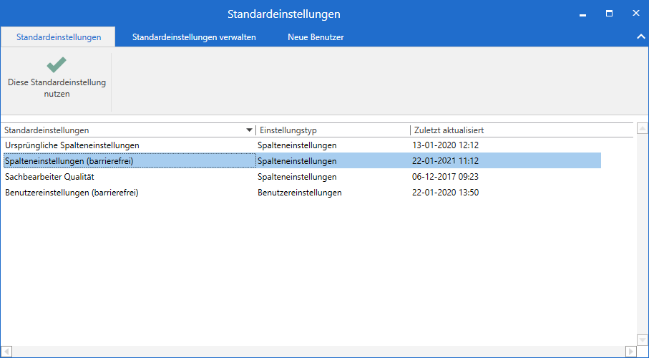649x358 pixels.
Task: Collapse the ribbon with the chevron
Action: pyautogui.click(x=640, y=37)
